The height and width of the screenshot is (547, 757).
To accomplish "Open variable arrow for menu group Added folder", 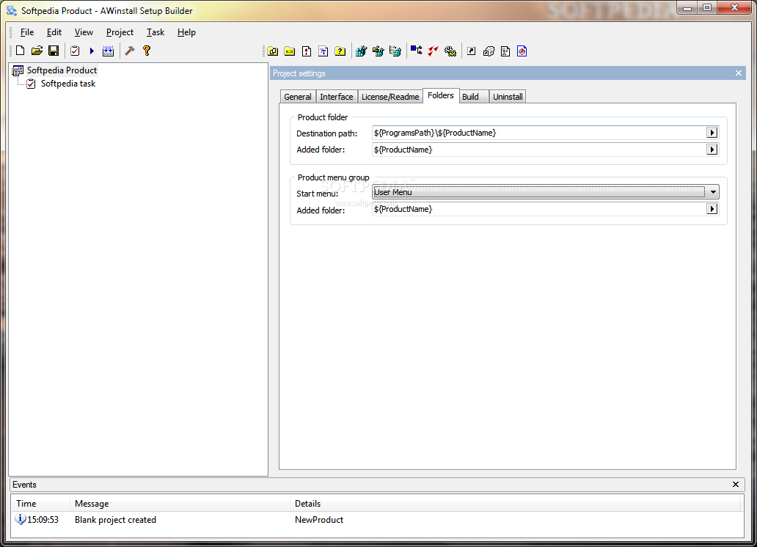I will click(712, 209).
